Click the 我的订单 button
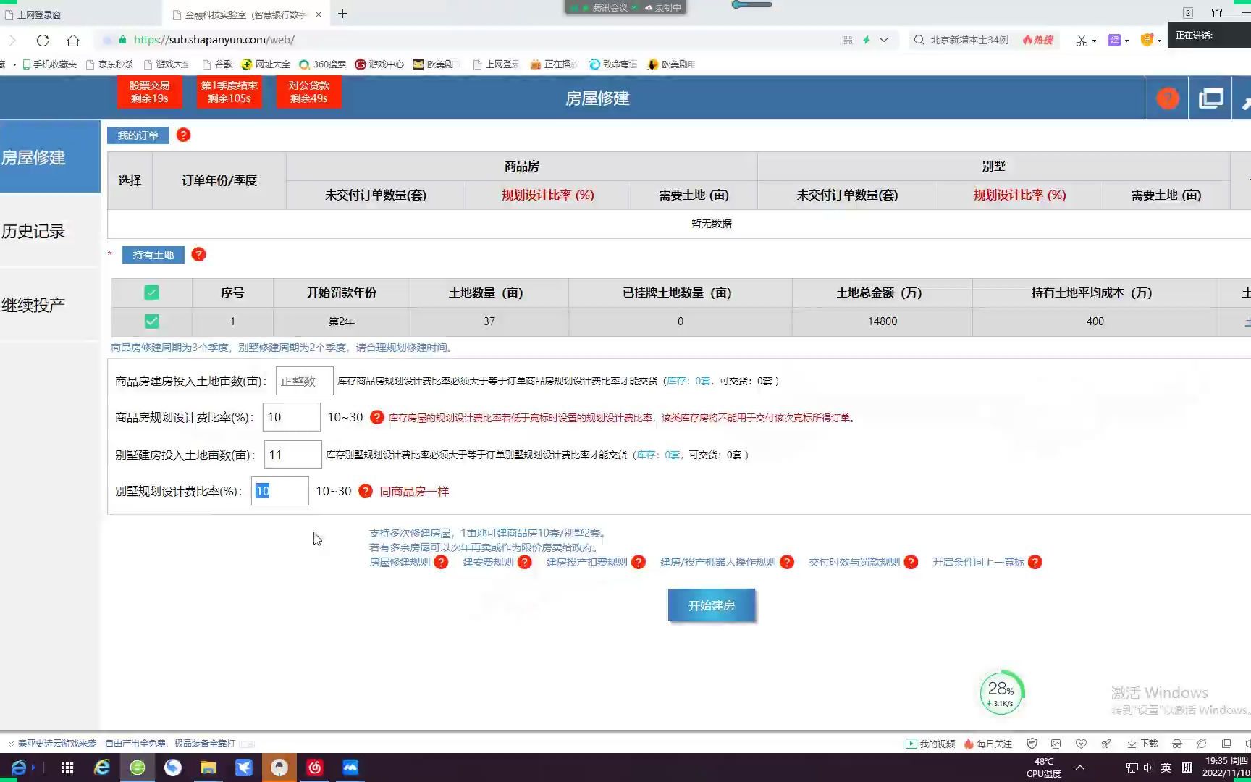 [x=138, y=135]
